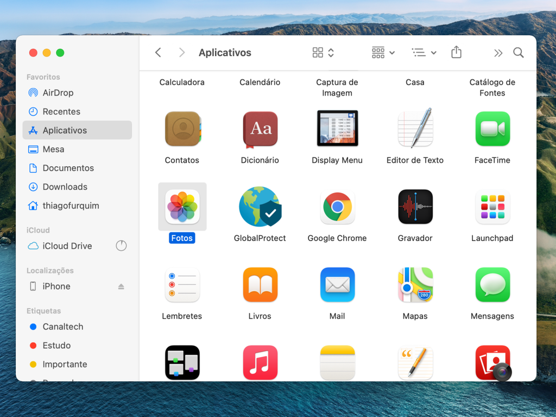Select the Notes app icon

(x=337, y=362)
